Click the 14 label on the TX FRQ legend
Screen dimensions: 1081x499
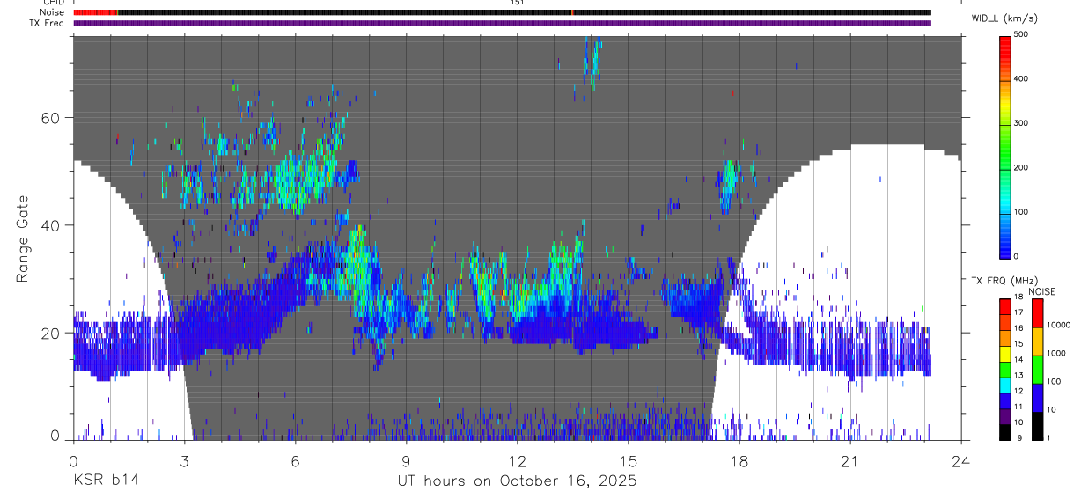click(x=1018, y=360)
